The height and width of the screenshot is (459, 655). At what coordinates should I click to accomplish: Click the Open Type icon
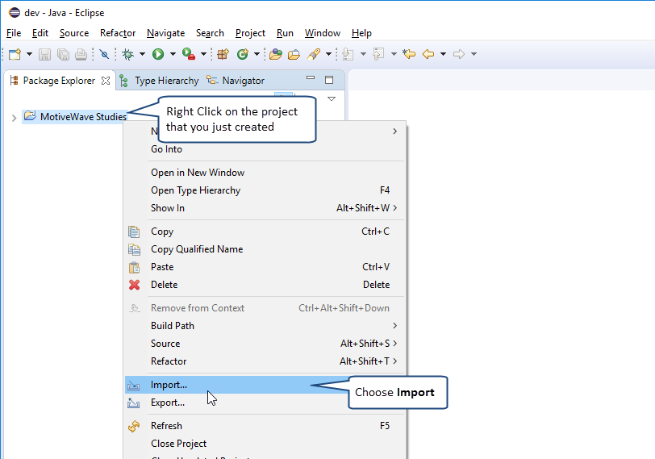pos(276,54)
